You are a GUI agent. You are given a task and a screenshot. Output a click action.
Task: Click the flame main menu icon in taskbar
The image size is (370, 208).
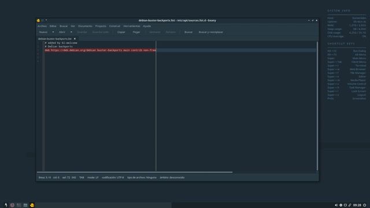click(6, 205)
